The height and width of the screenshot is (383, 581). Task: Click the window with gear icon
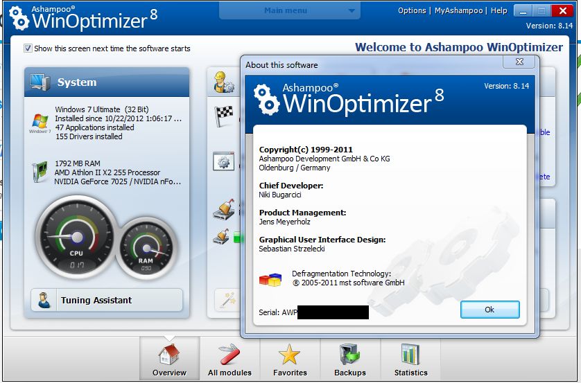coord(223,161)
